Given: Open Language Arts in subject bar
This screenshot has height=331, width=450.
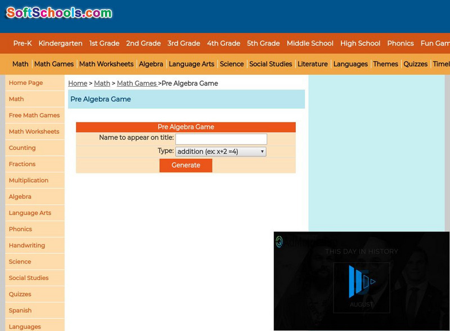Looking at the screenshot, I should click(191, 64).
